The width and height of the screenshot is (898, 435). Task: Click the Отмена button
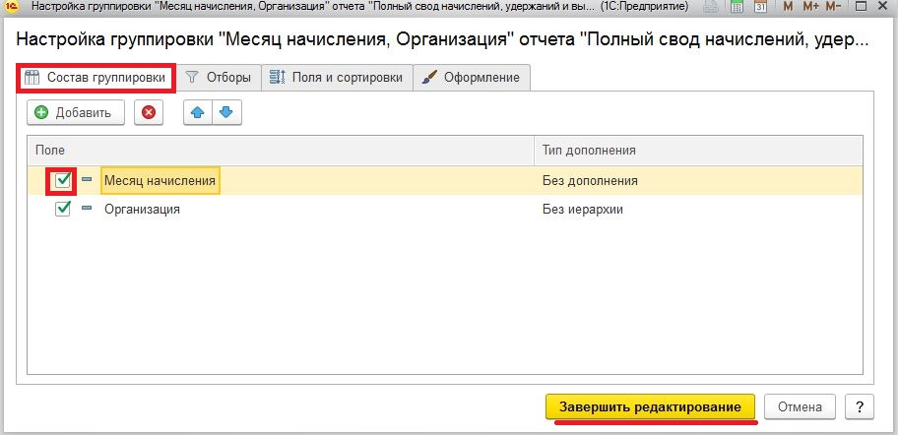tap(801, 407)
